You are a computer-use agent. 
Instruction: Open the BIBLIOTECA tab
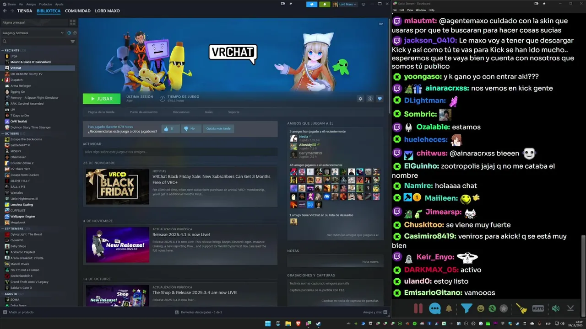[x=49, y=11]
